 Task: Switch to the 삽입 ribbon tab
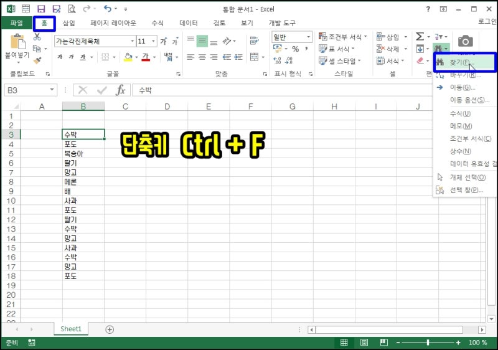pos(68,23)
